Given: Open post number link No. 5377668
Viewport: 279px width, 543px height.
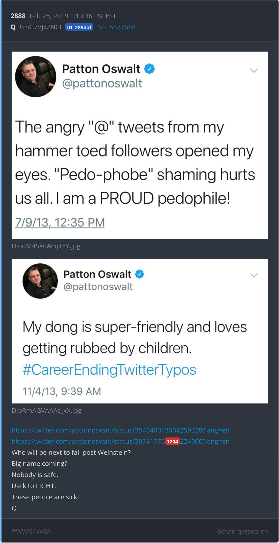Looking at the screenshot, I should tap(116, 27).
